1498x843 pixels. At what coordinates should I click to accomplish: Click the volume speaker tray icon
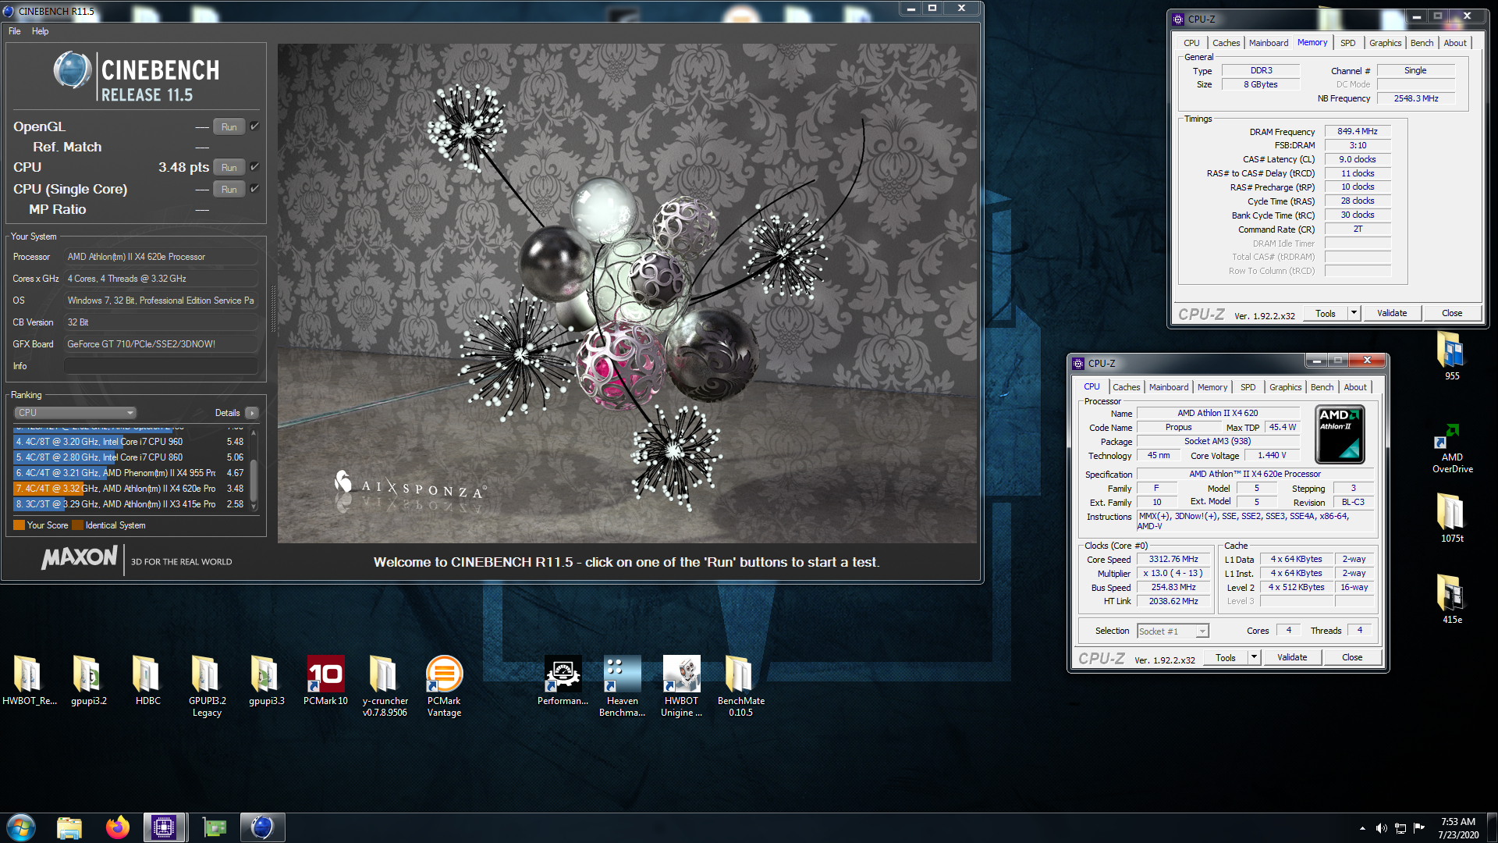click(x=1381, y=828)
